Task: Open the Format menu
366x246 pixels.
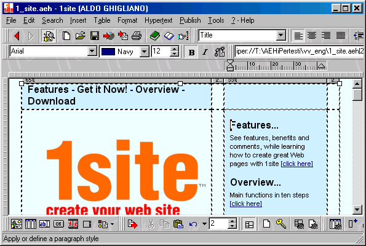Action: (127, 20)
